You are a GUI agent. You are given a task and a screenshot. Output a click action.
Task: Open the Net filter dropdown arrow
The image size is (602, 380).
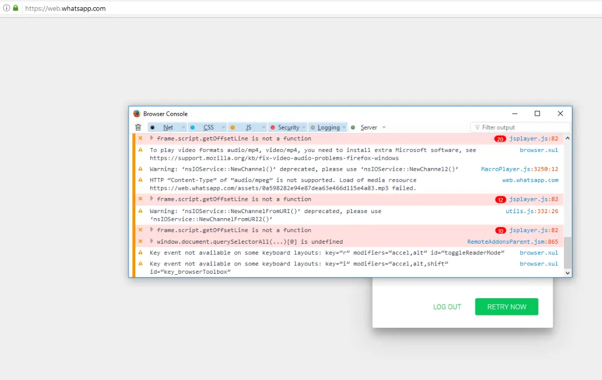184,127
